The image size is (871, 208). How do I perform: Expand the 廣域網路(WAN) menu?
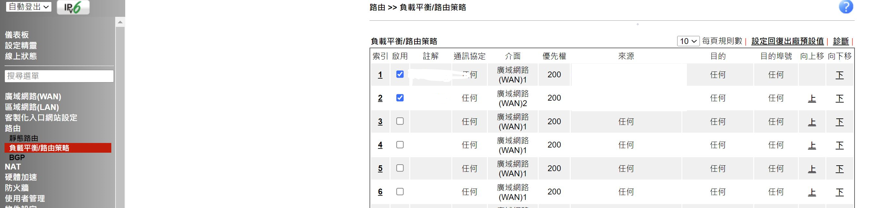tap(33, 96)
